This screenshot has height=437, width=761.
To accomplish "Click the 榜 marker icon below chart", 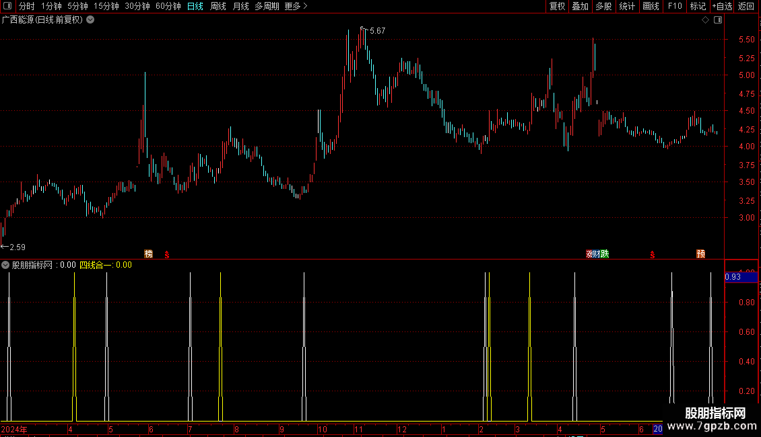I will (149, 254).
